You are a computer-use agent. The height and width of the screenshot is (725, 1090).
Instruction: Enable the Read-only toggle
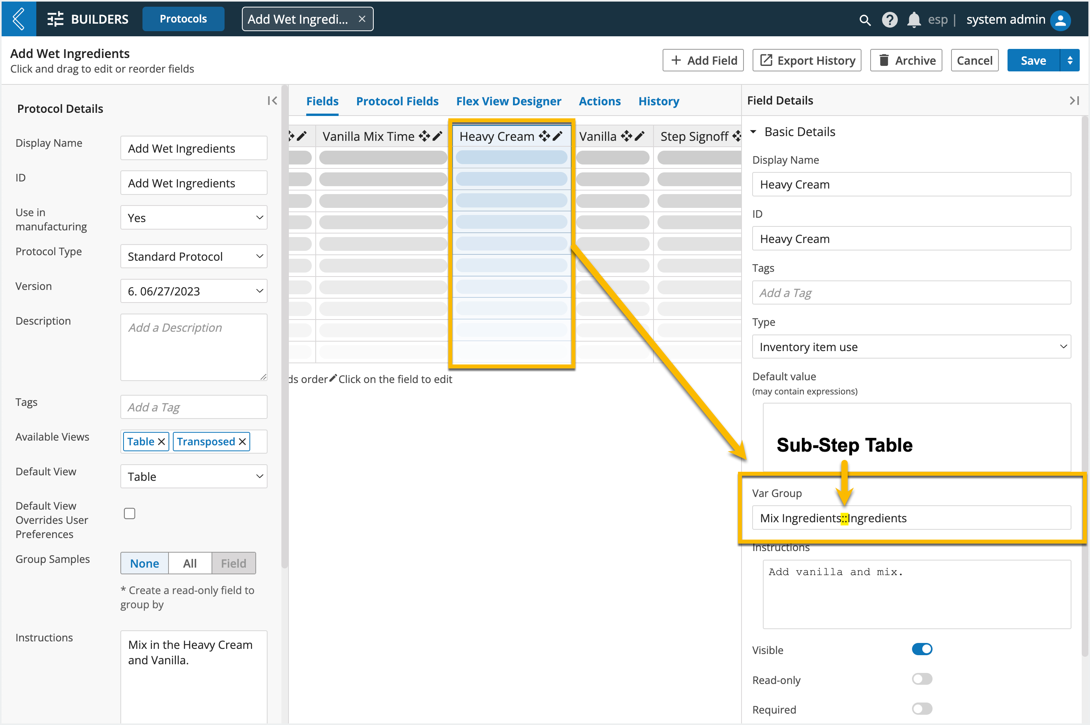pos(921,679)
